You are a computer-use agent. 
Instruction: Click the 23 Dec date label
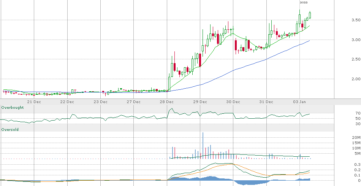coord(101,102)
